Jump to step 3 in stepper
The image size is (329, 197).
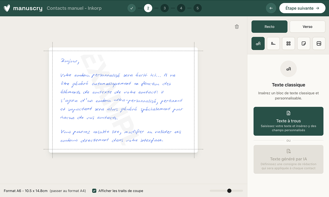164,8
